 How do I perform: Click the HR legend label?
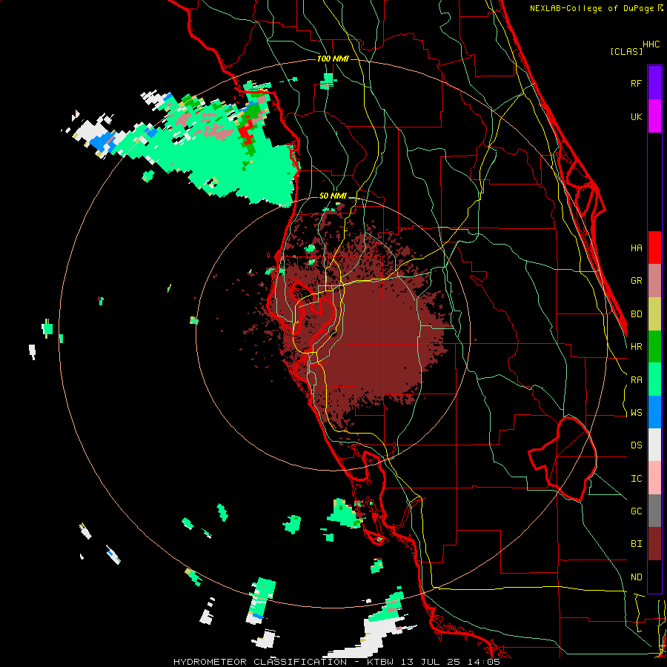[x=636, y=347]
